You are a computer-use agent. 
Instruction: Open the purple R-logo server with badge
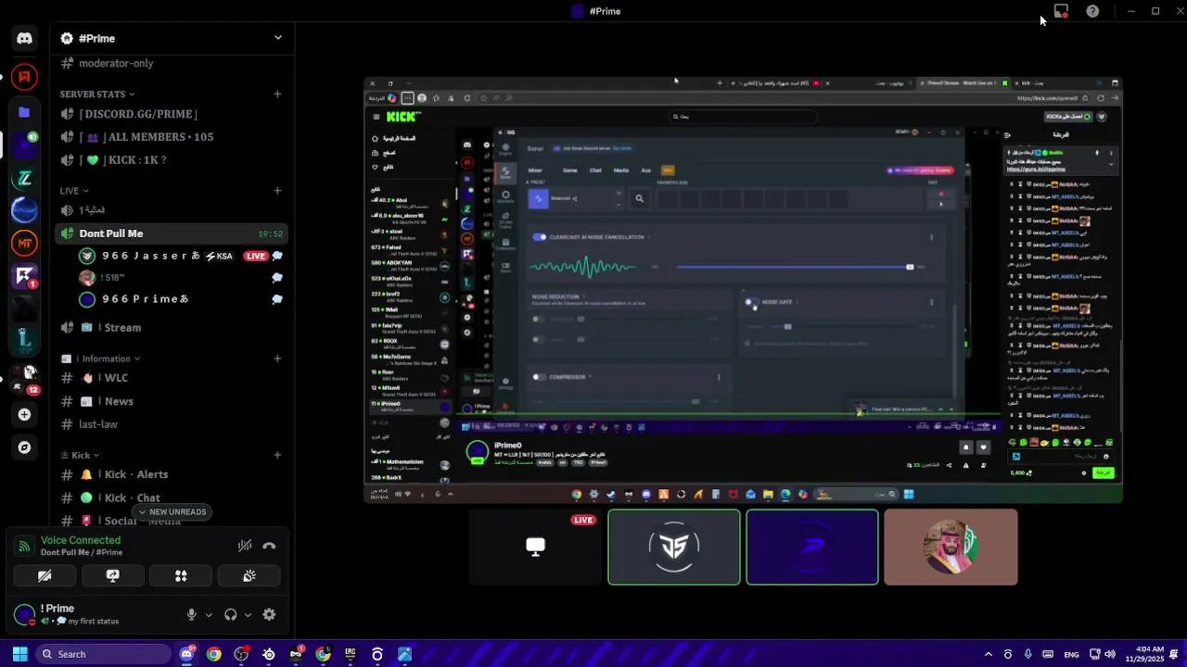(24, 276)
